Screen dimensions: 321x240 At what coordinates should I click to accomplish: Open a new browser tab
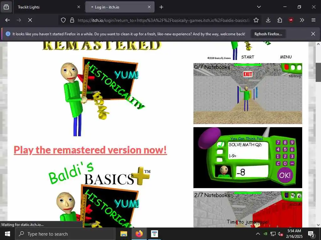(161, 7)
